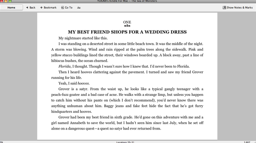The width and height of the screenshot is (256, 143).
Task: Click the line 'My nightmare started like this.'
Action: point(83,38)
